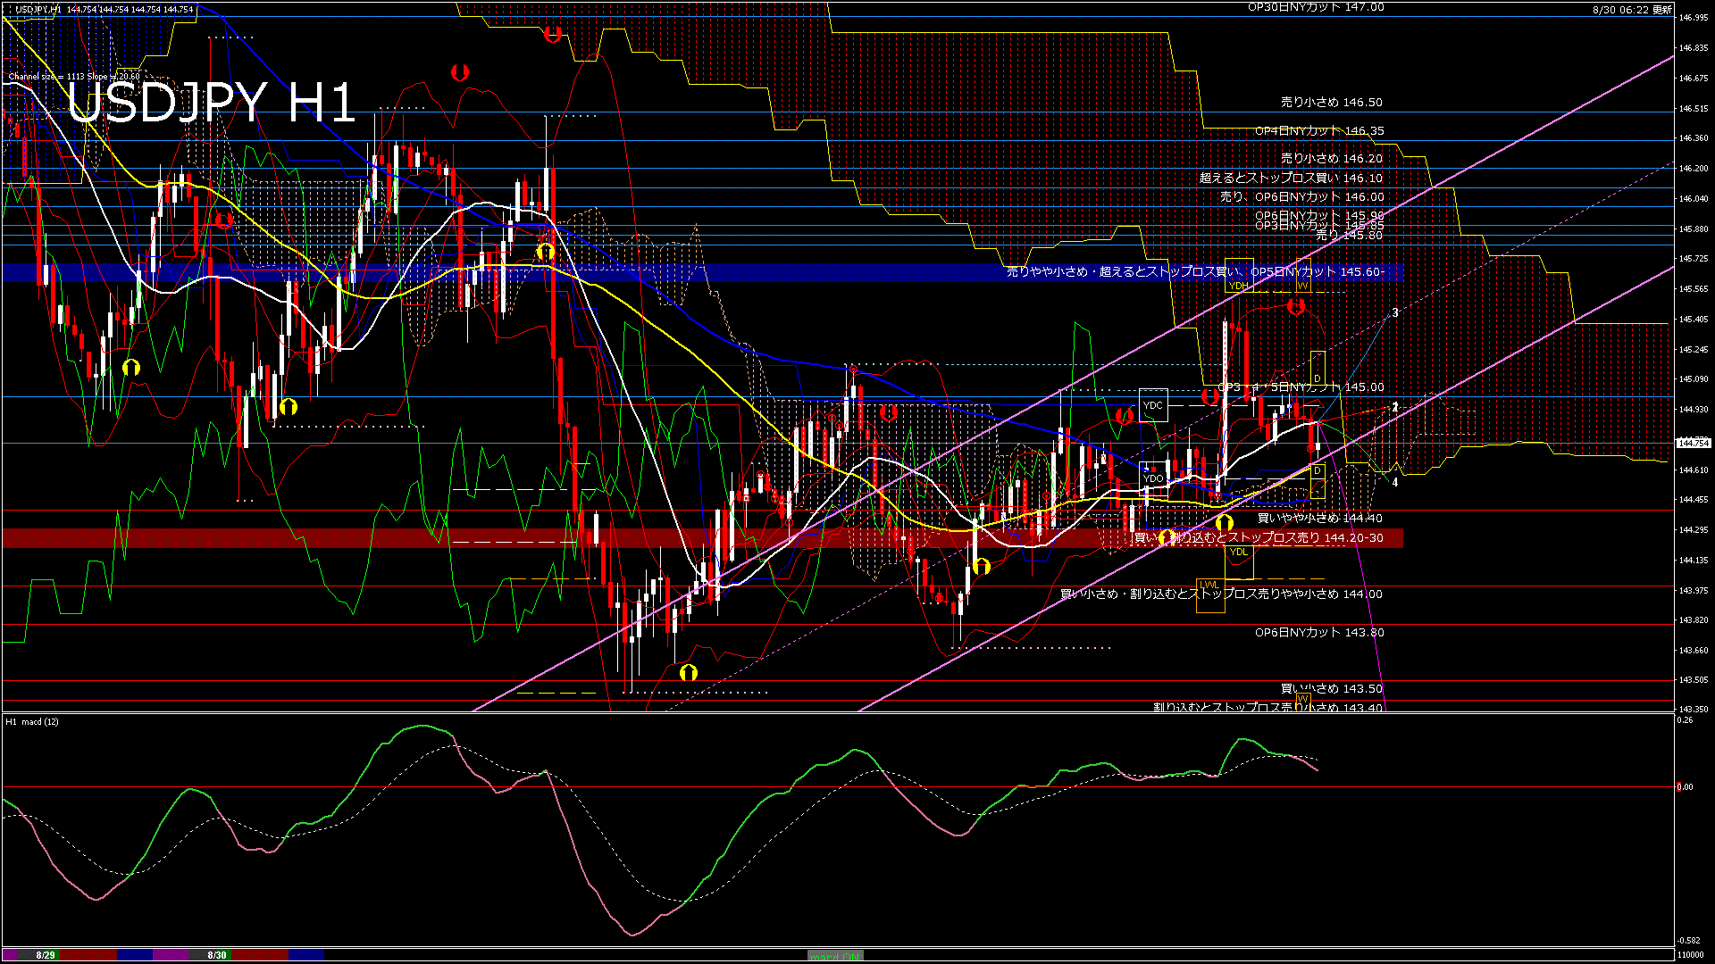Click the 8/30 date marker on timeline
Image resolution: width=1715 pixels, height=964 pixels.
[217, 955]
